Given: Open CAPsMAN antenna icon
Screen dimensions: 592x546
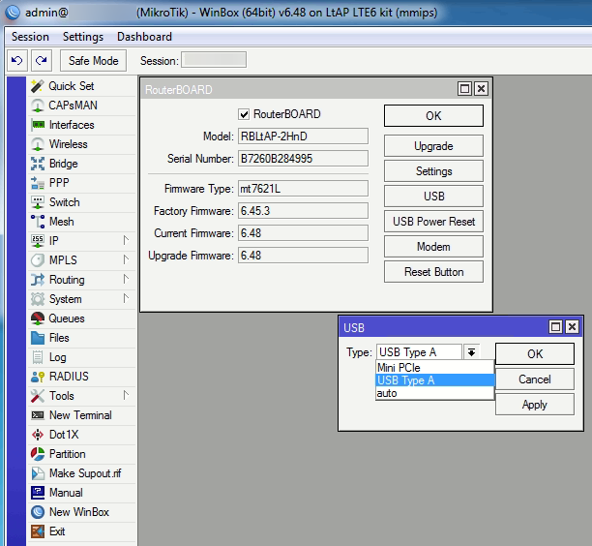Looking at the screenshot, I should pyautogui.click(x=38, y=106).
